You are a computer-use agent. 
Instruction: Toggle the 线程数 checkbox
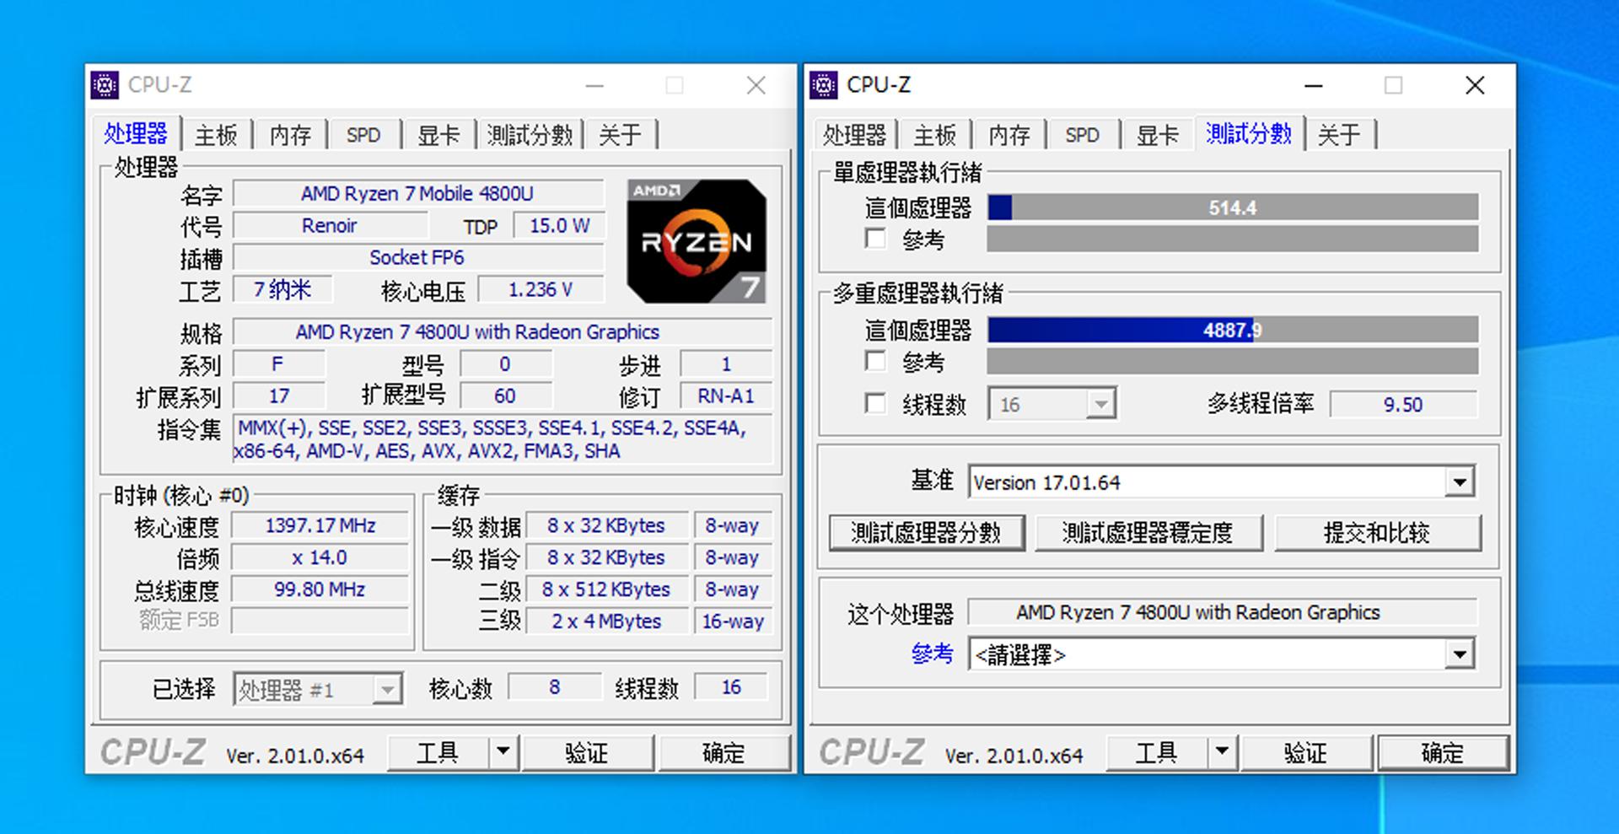click(x=875, y=404)
